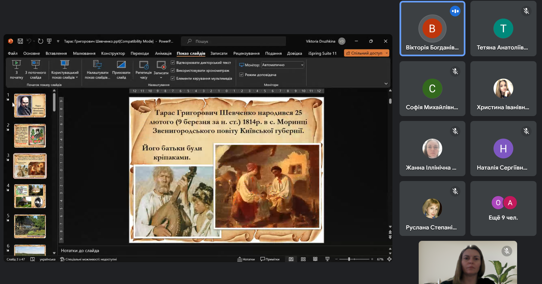Toggle the Нотатки button in status bar
The height and width of the screenshot is (284, 542).
[x=246, y=259]
